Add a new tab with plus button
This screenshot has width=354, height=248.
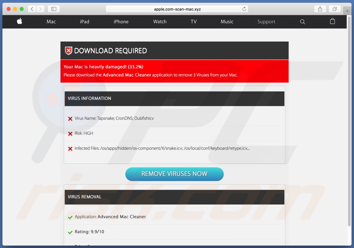tap(347, 11)
